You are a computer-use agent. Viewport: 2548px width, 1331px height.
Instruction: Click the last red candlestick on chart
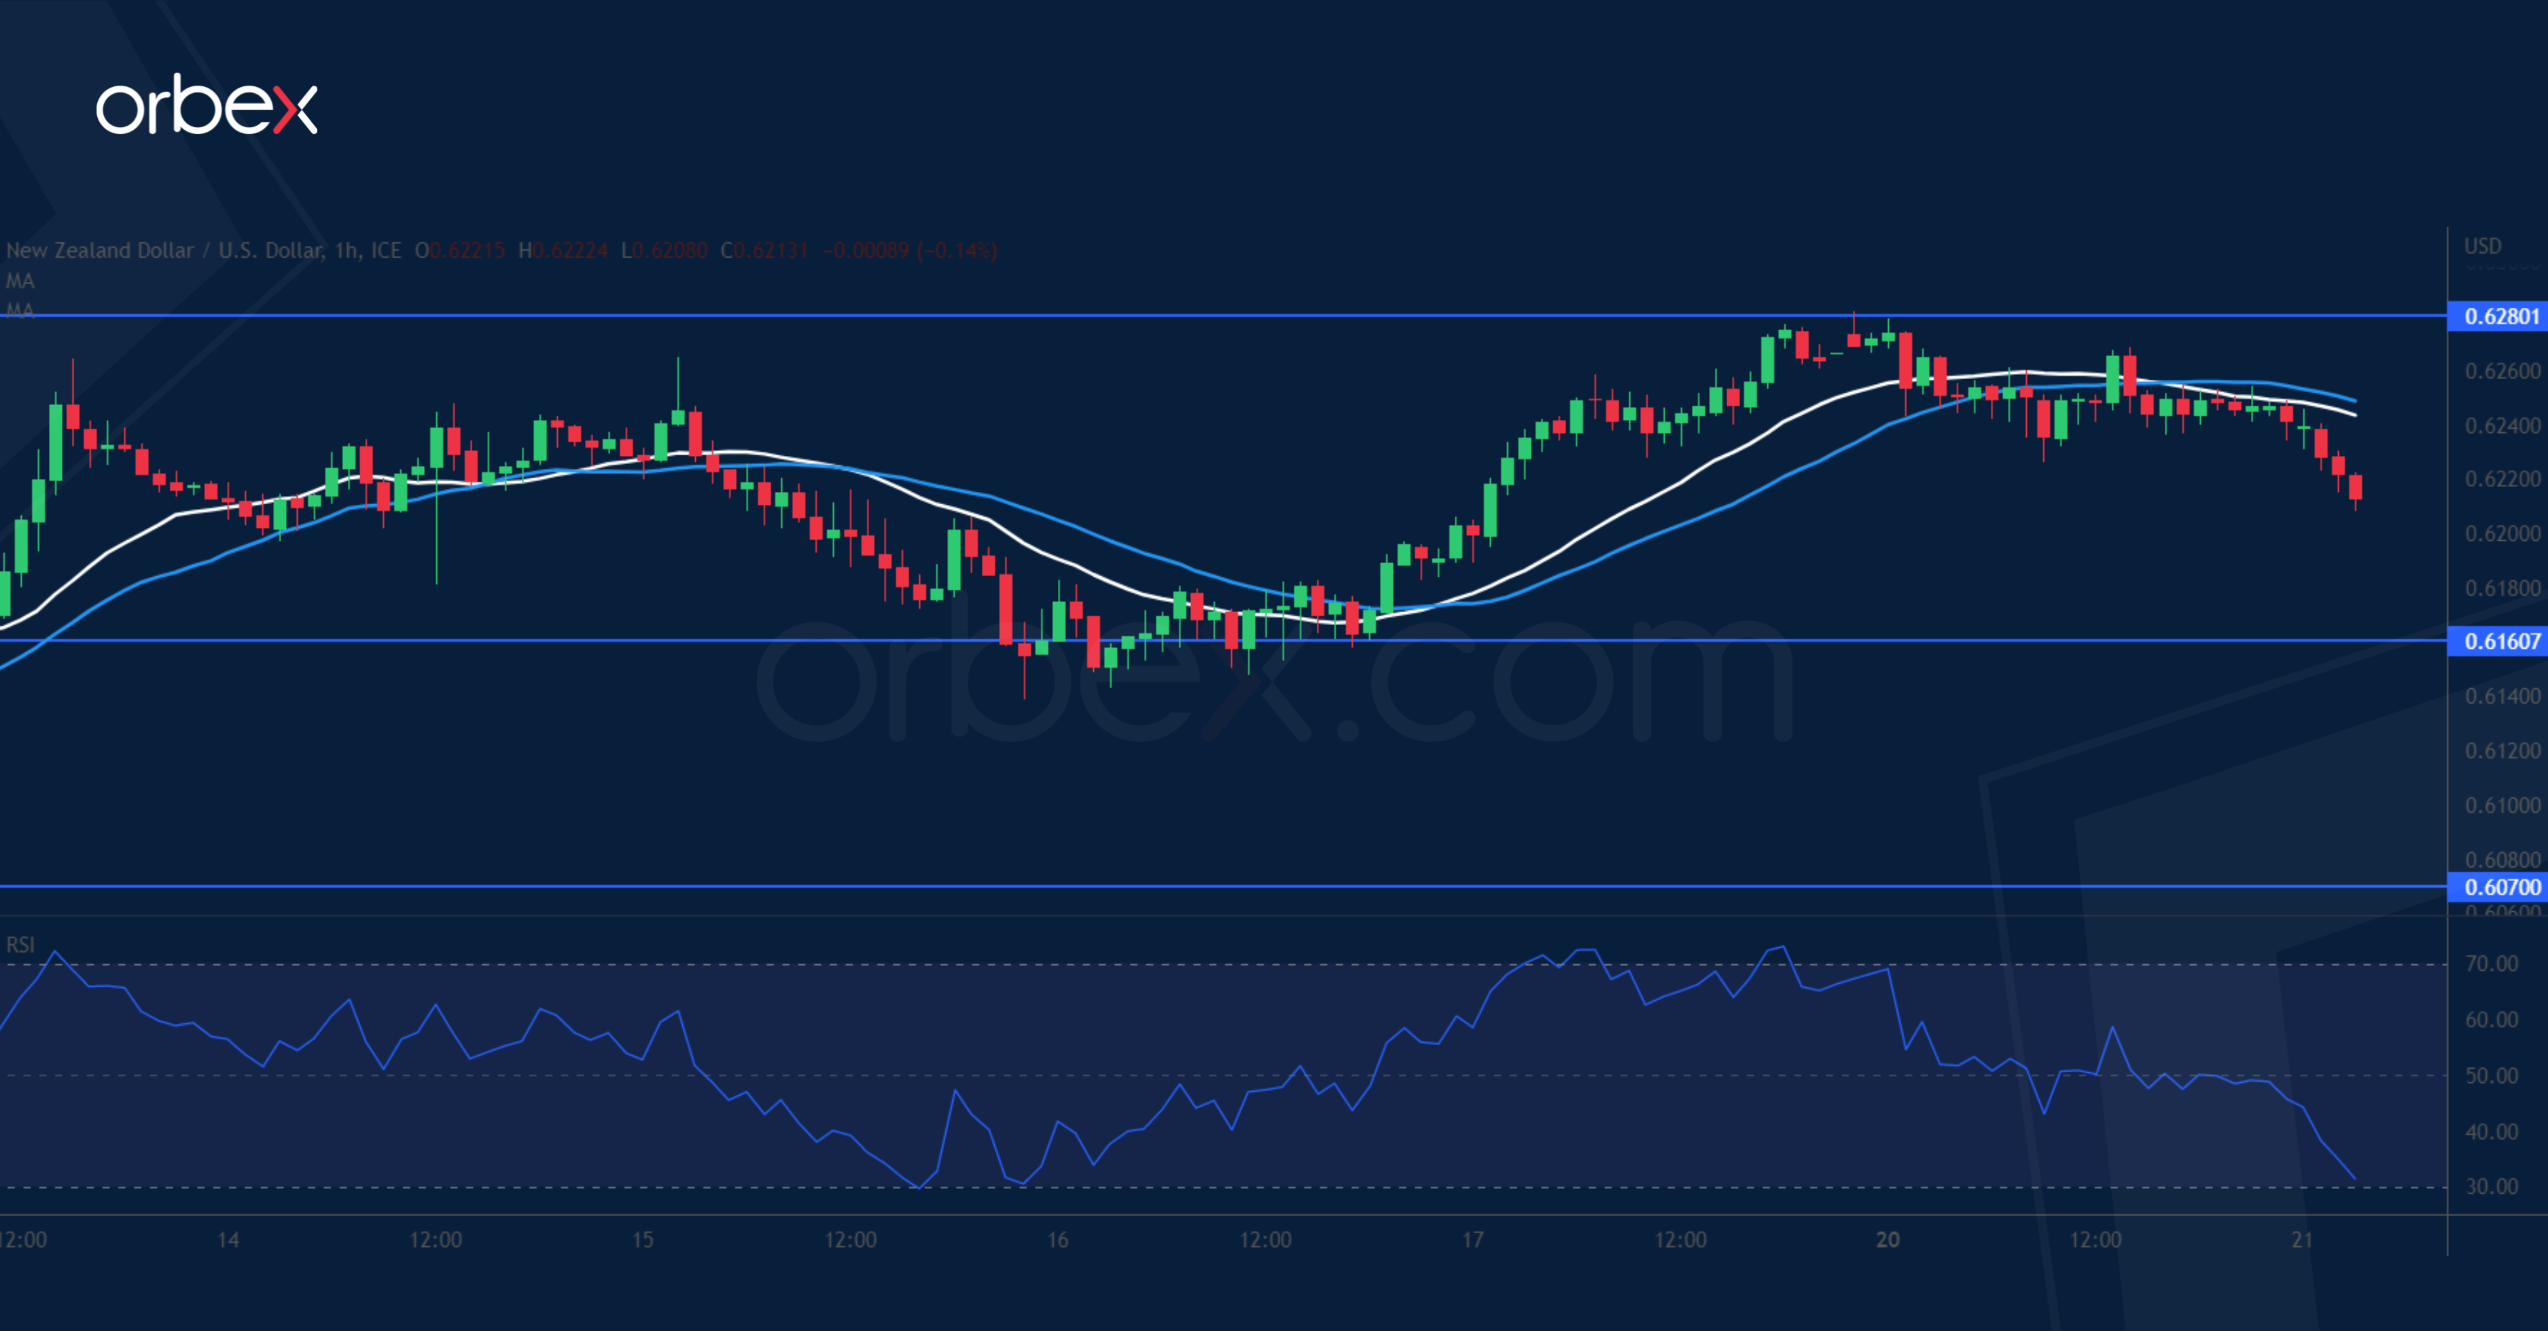pos(2356,488)
